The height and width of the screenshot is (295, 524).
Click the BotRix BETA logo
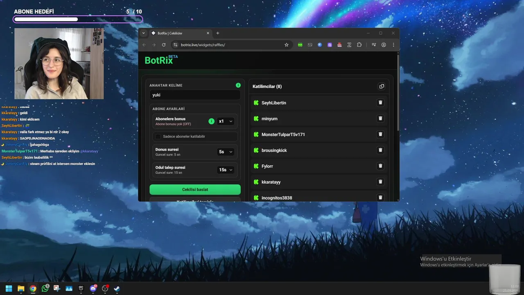point(161,60)
